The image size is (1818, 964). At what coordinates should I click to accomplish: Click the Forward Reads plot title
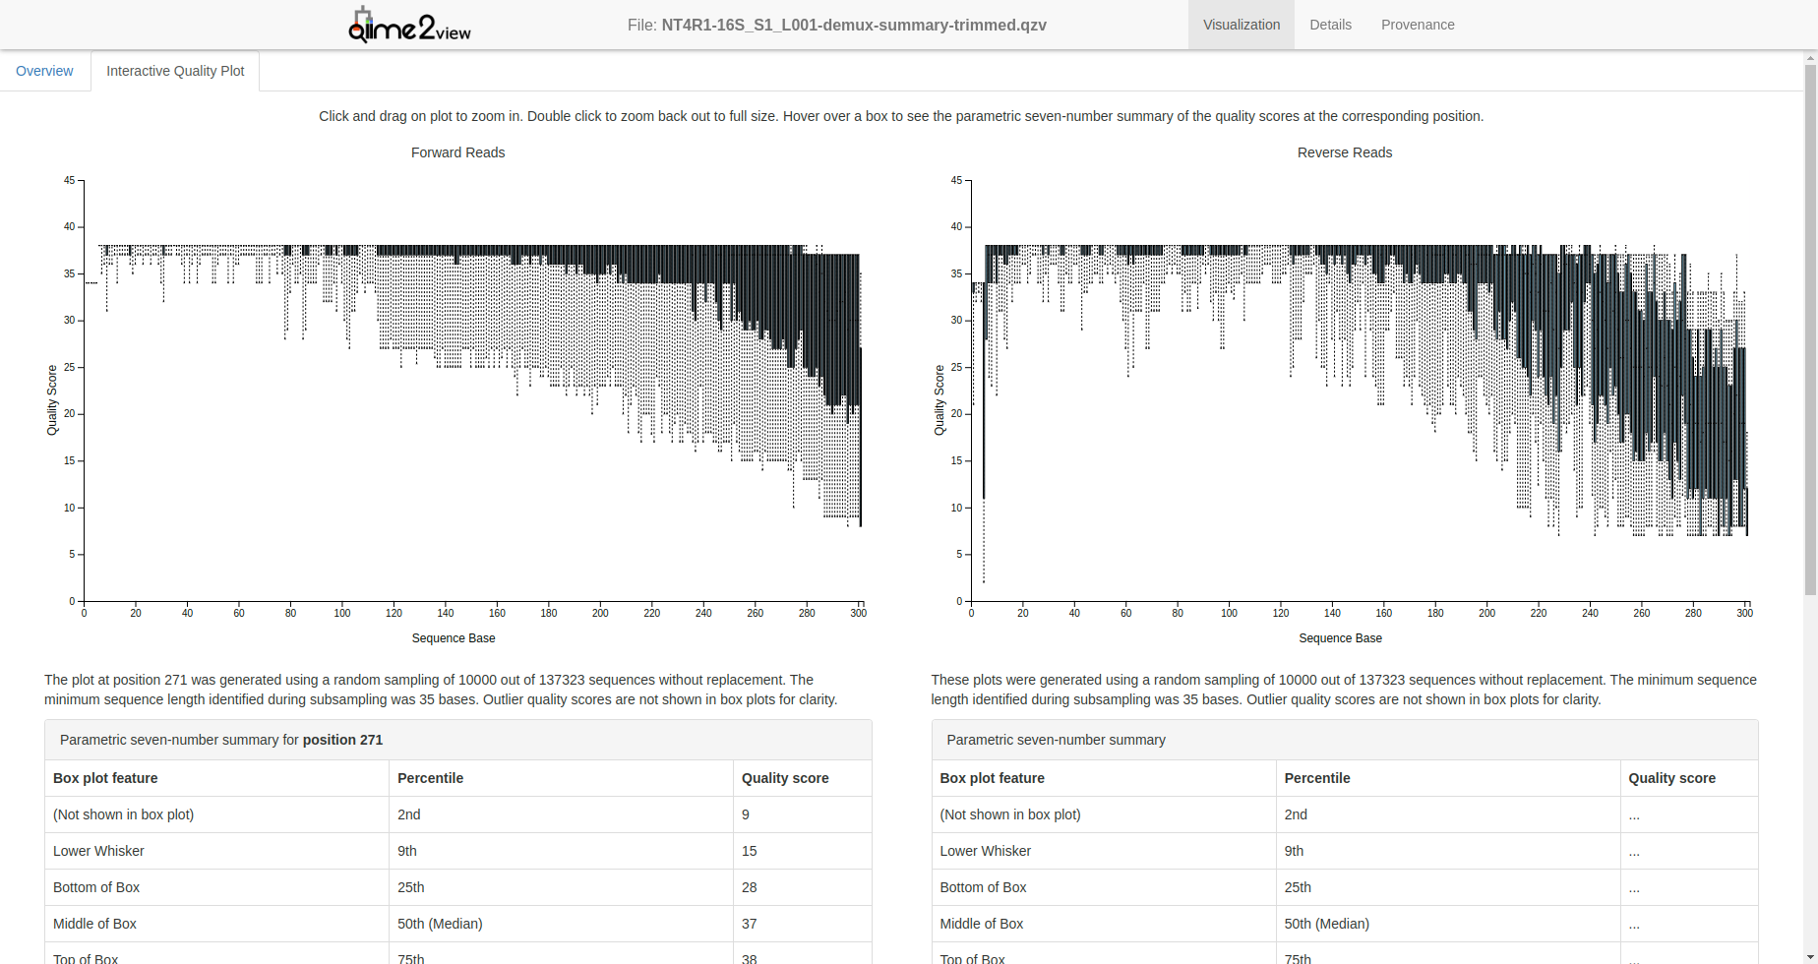coord(457,152)
